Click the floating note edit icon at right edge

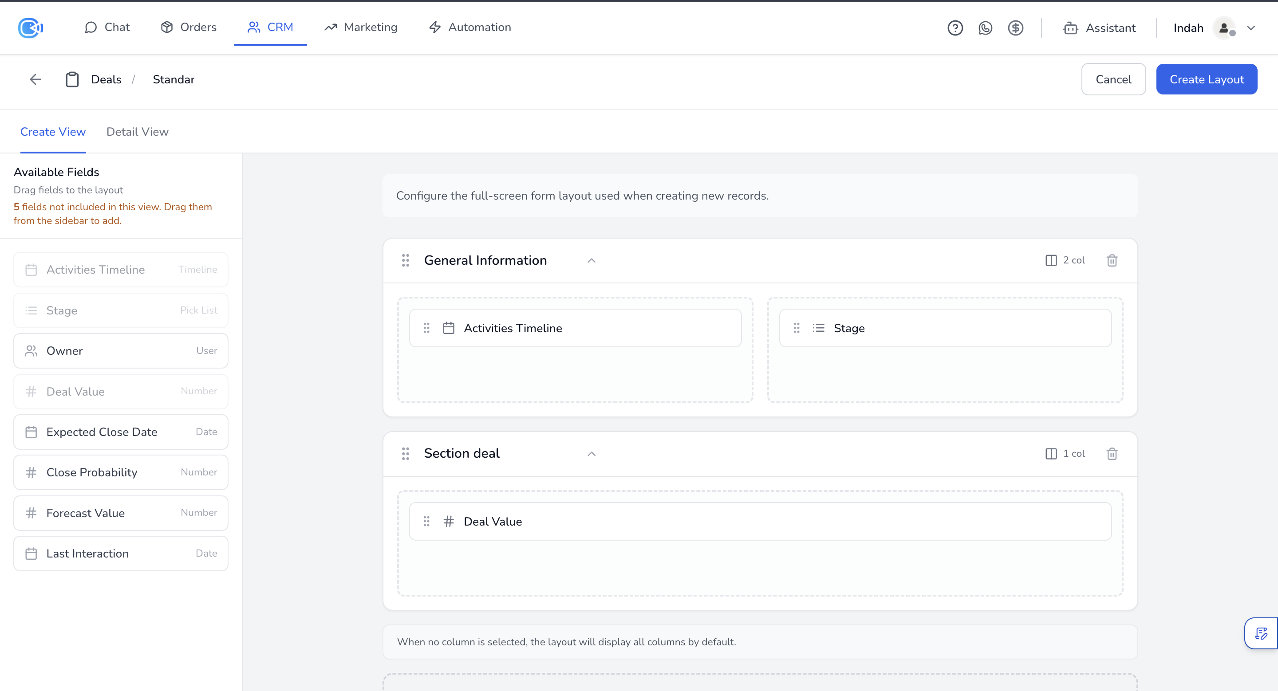click(x=1261, y=633)
